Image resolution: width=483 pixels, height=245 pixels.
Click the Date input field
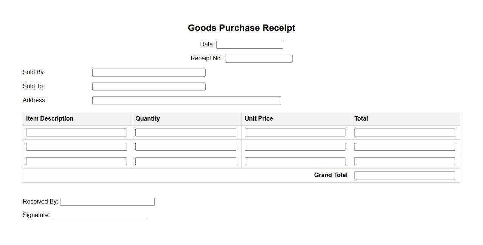point(249,45)
